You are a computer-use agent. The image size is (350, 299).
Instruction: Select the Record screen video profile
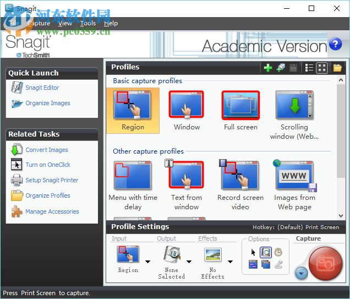240,186
